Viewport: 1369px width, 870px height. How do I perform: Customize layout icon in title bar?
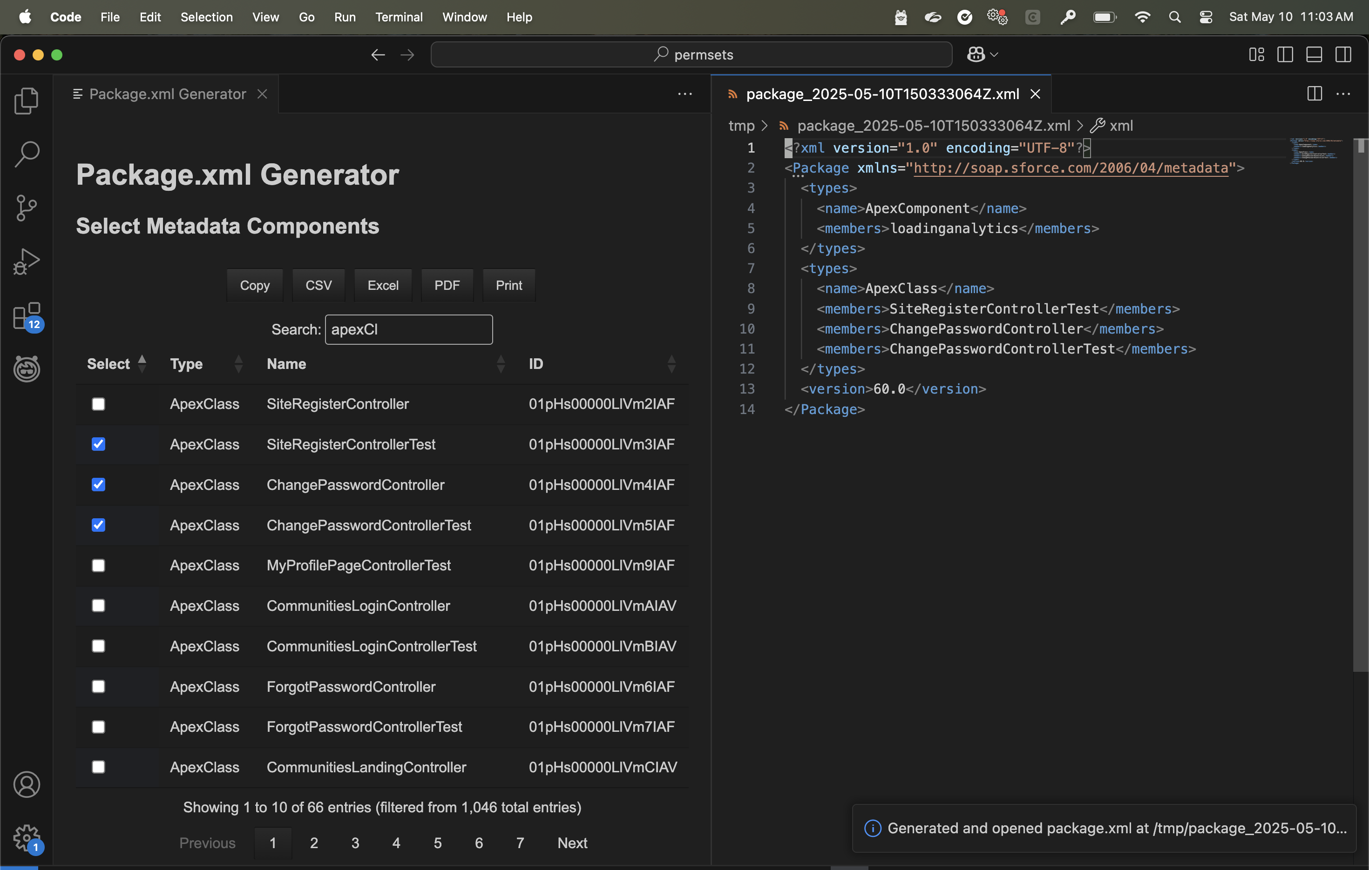coord(1256,54)
